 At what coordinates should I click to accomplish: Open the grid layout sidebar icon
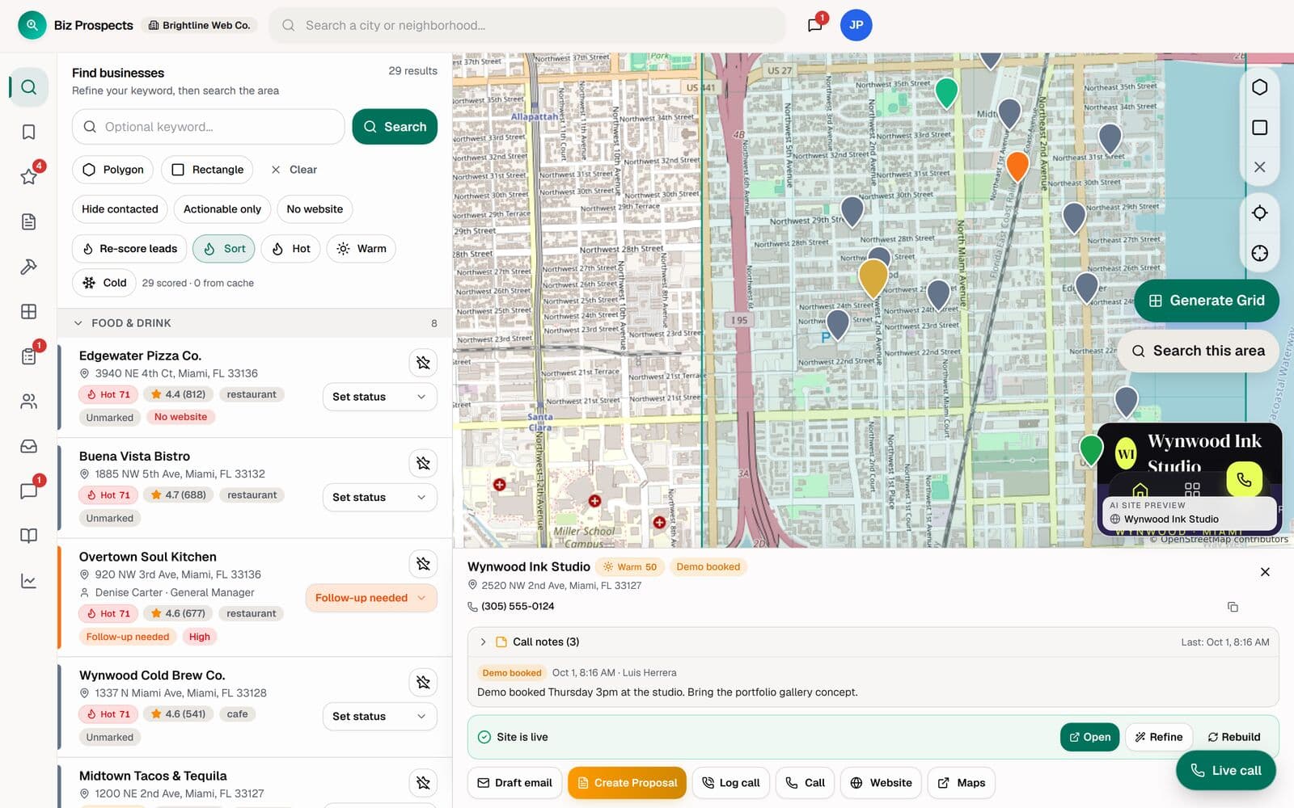pos(28,311)
